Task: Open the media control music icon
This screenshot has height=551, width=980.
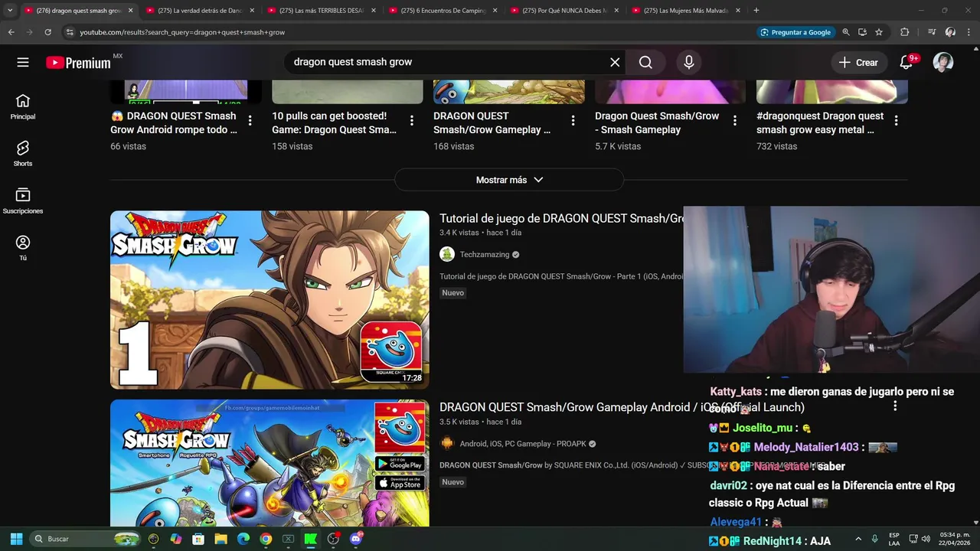Action: coord(932,32)
